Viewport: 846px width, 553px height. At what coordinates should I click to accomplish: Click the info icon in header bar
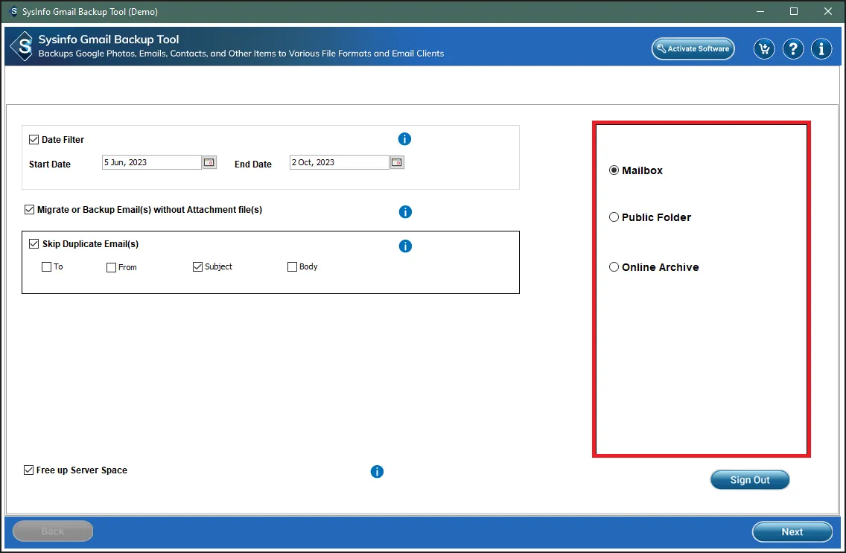[x=821, y=49]
